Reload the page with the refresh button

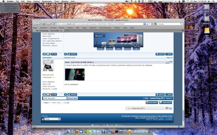(44, 24)
